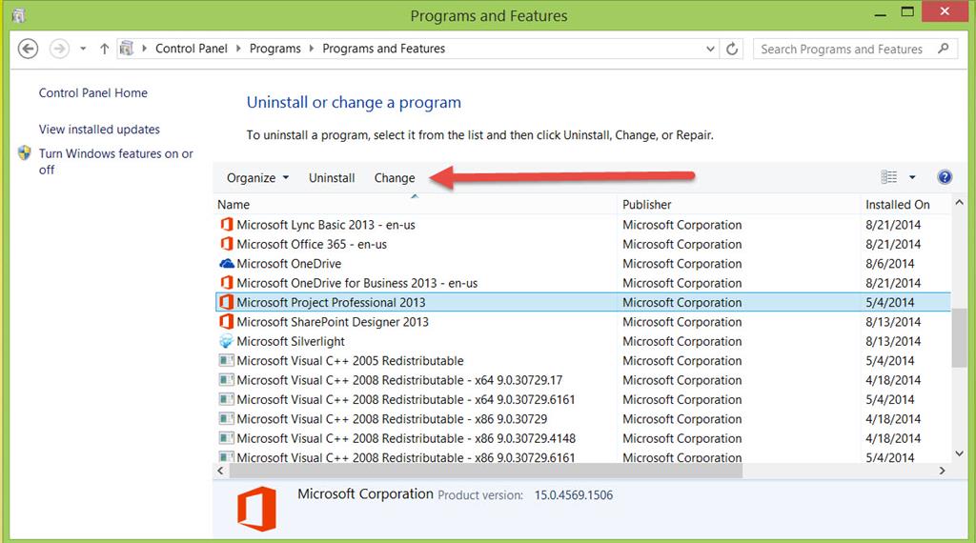Click the horizontal scrollbar thumb

[x=485, y=471]
